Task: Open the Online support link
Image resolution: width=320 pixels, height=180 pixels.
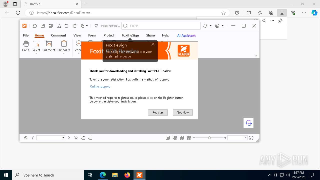Action: (100, 86)
